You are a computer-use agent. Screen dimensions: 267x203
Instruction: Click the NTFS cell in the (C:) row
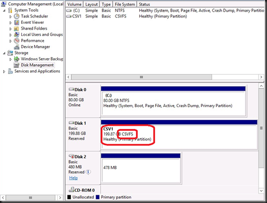(120, 11)
